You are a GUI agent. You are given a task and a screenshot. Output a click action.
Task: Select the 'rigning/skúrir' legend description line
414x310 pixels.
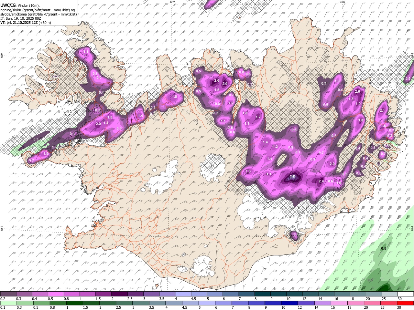38,10
